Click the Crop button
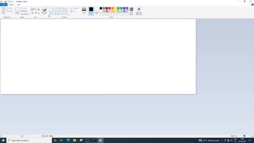 point(24,8)
